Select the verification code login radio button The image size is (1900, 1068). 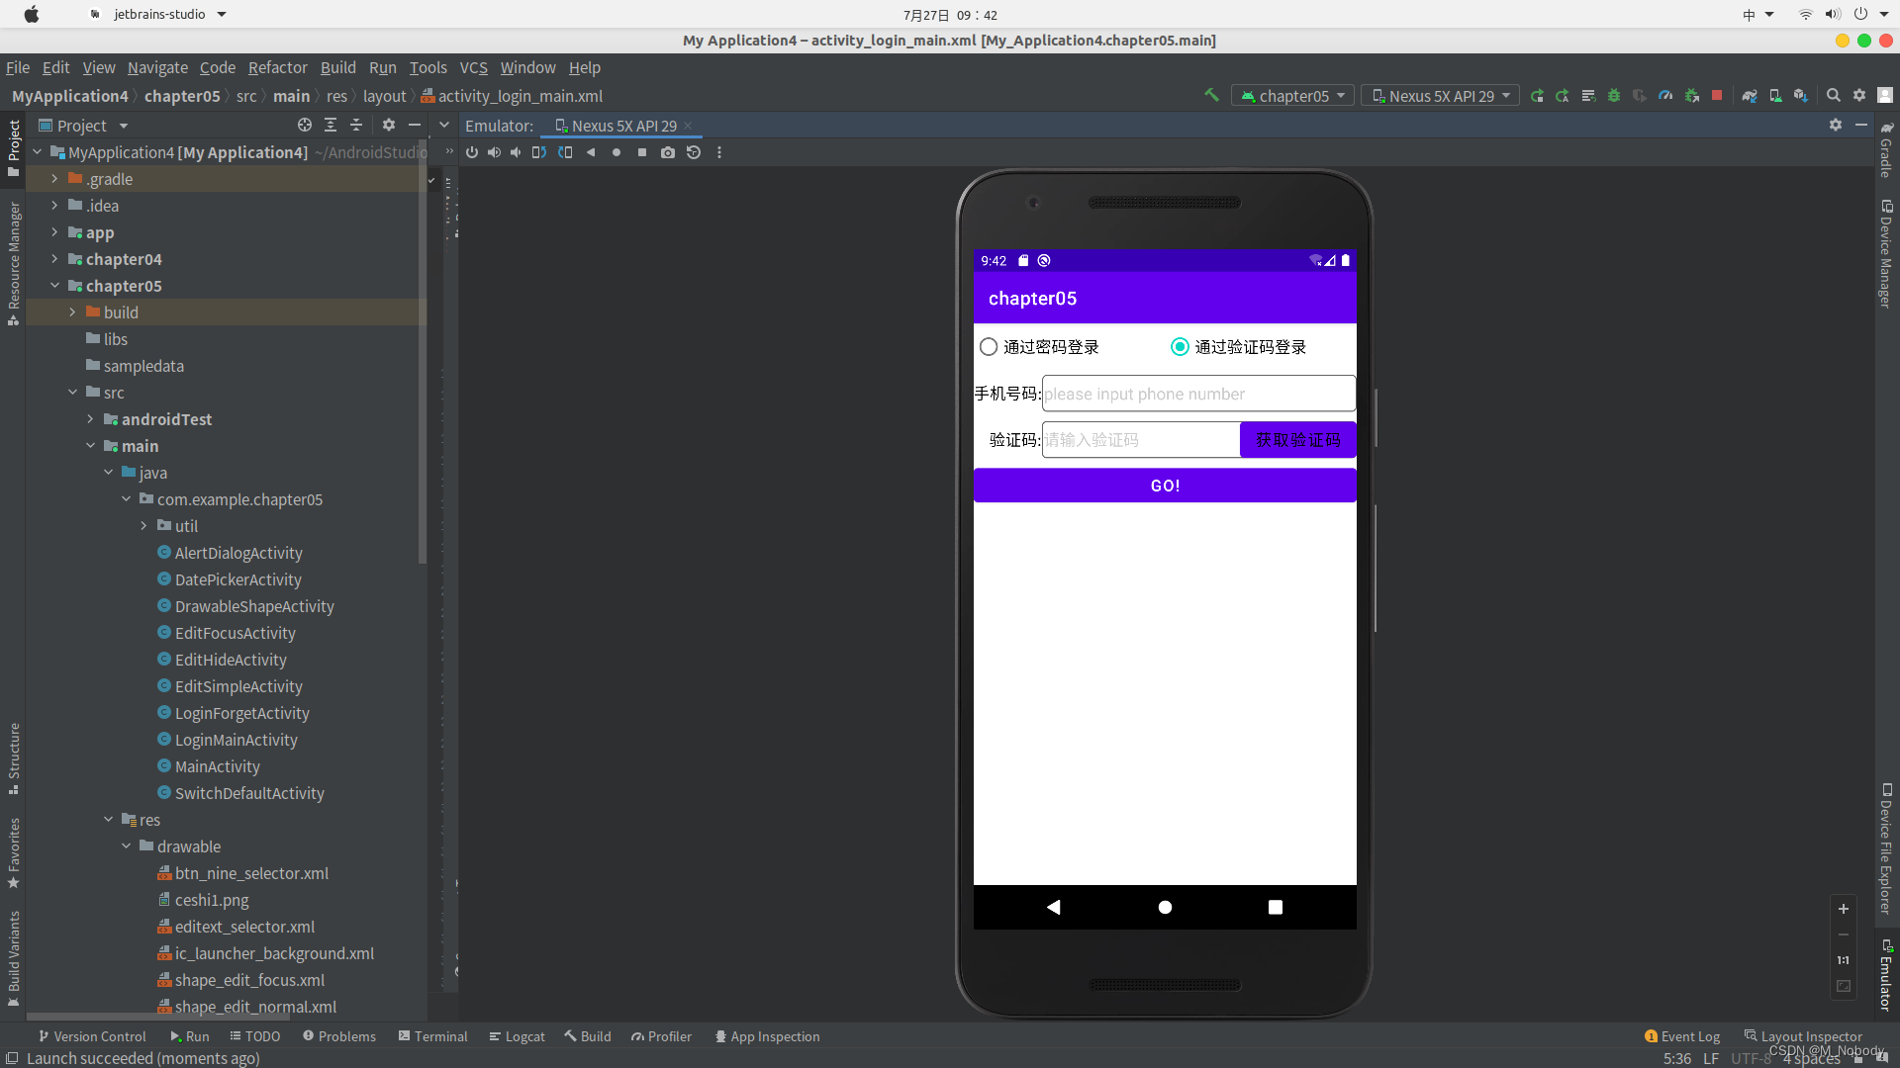[1180, 347]
